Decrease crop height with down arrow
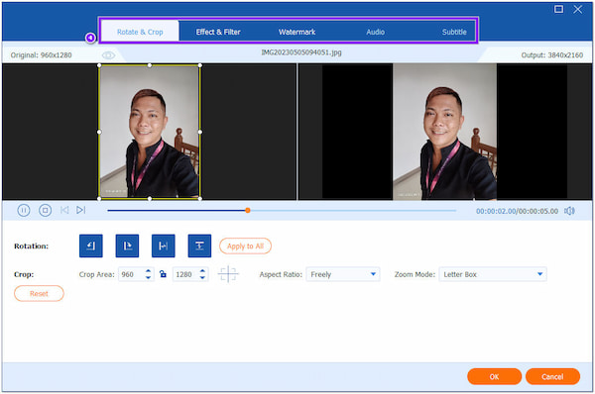The width and height of the screenshot is (595, 394). [202, 278]
